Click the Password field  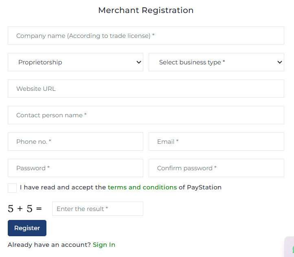tap(75, 168)
